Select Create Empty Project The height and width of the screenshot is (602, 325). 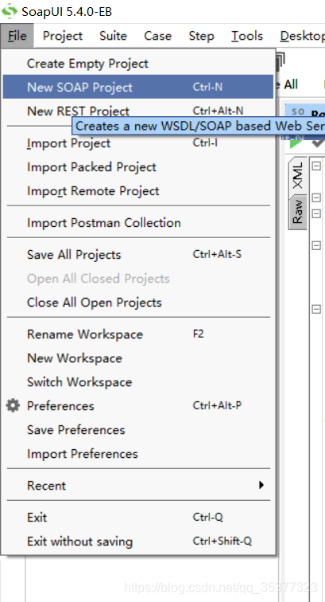coord(138,64)
